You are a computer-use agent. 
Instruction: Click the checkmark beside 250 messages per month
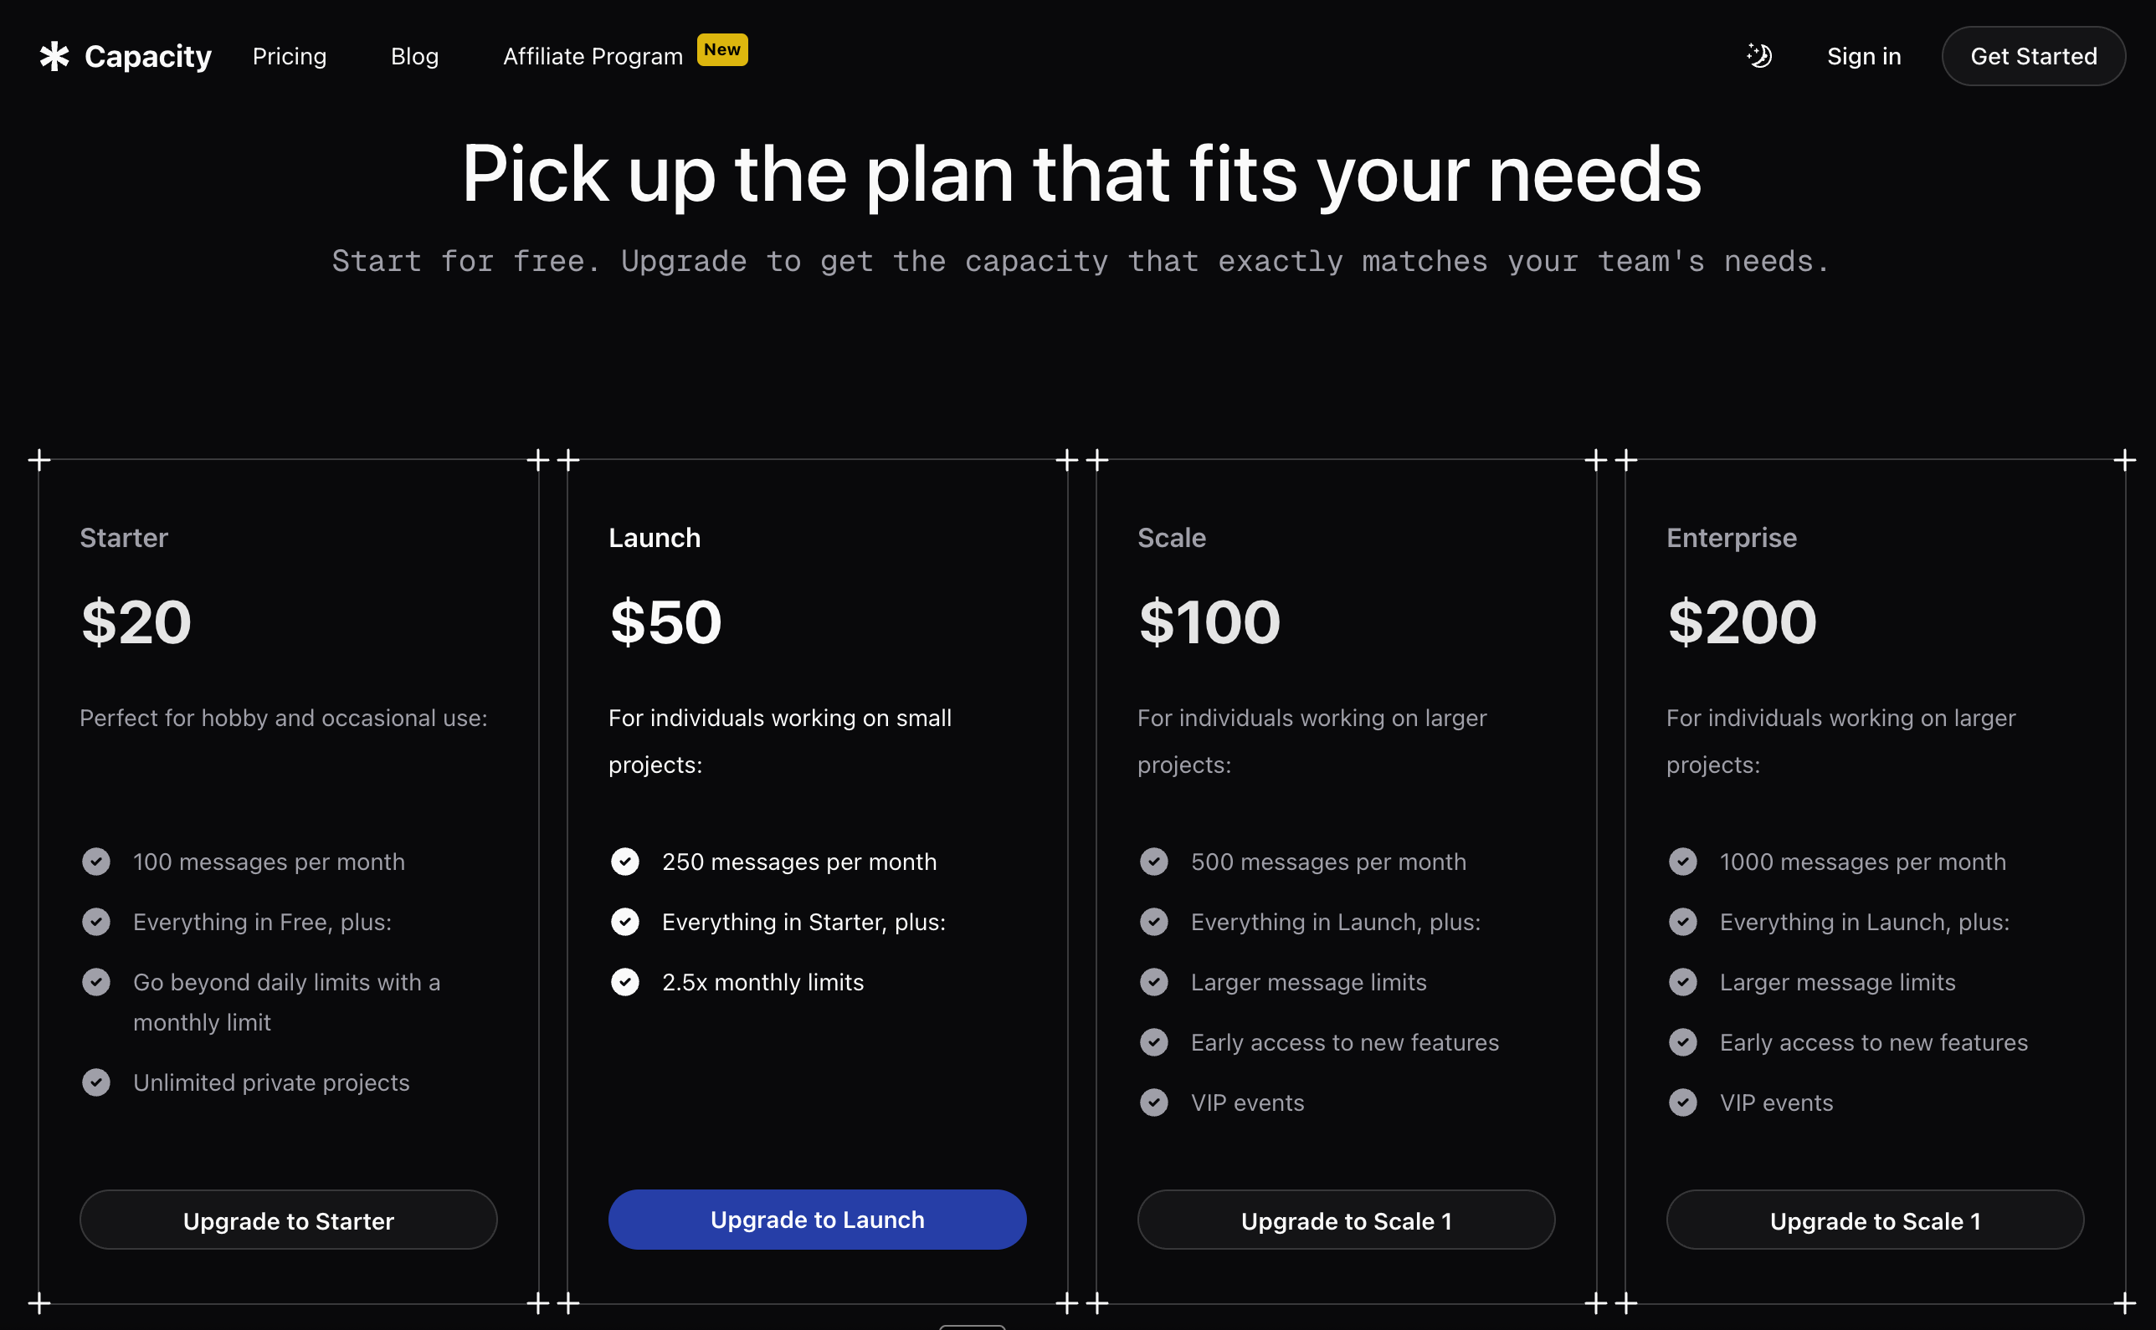pos(625,862)
